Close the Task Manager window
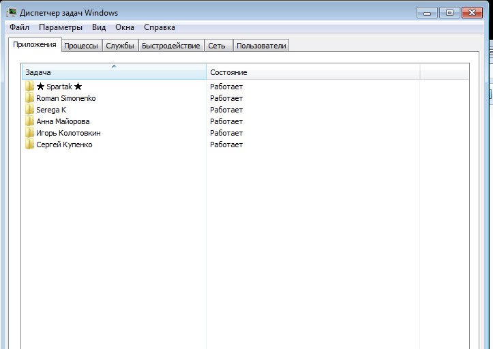 [x=472, y=13]
